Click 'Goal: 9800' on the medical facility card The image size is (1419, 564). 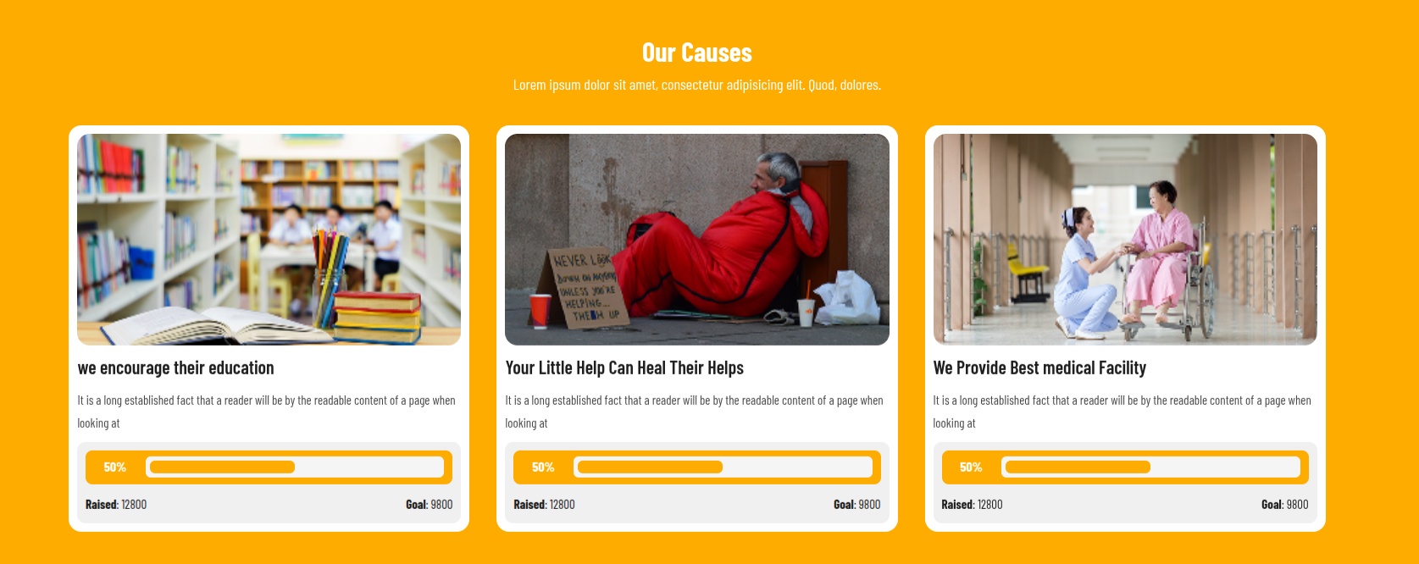pyautogui.click(x=1285, y=505)
